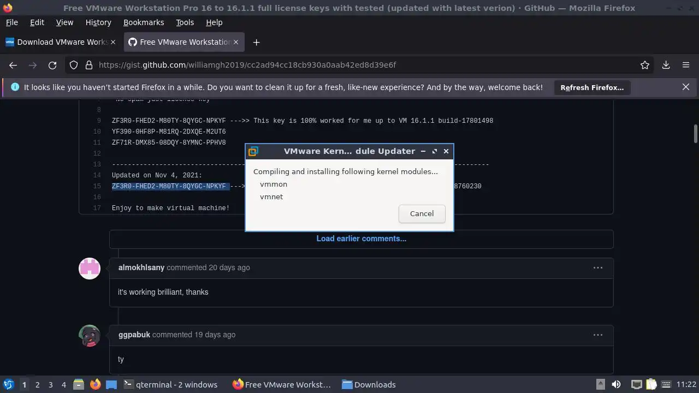
Task: Click the '20 days ago' timestamp
Action: point(229,267)
